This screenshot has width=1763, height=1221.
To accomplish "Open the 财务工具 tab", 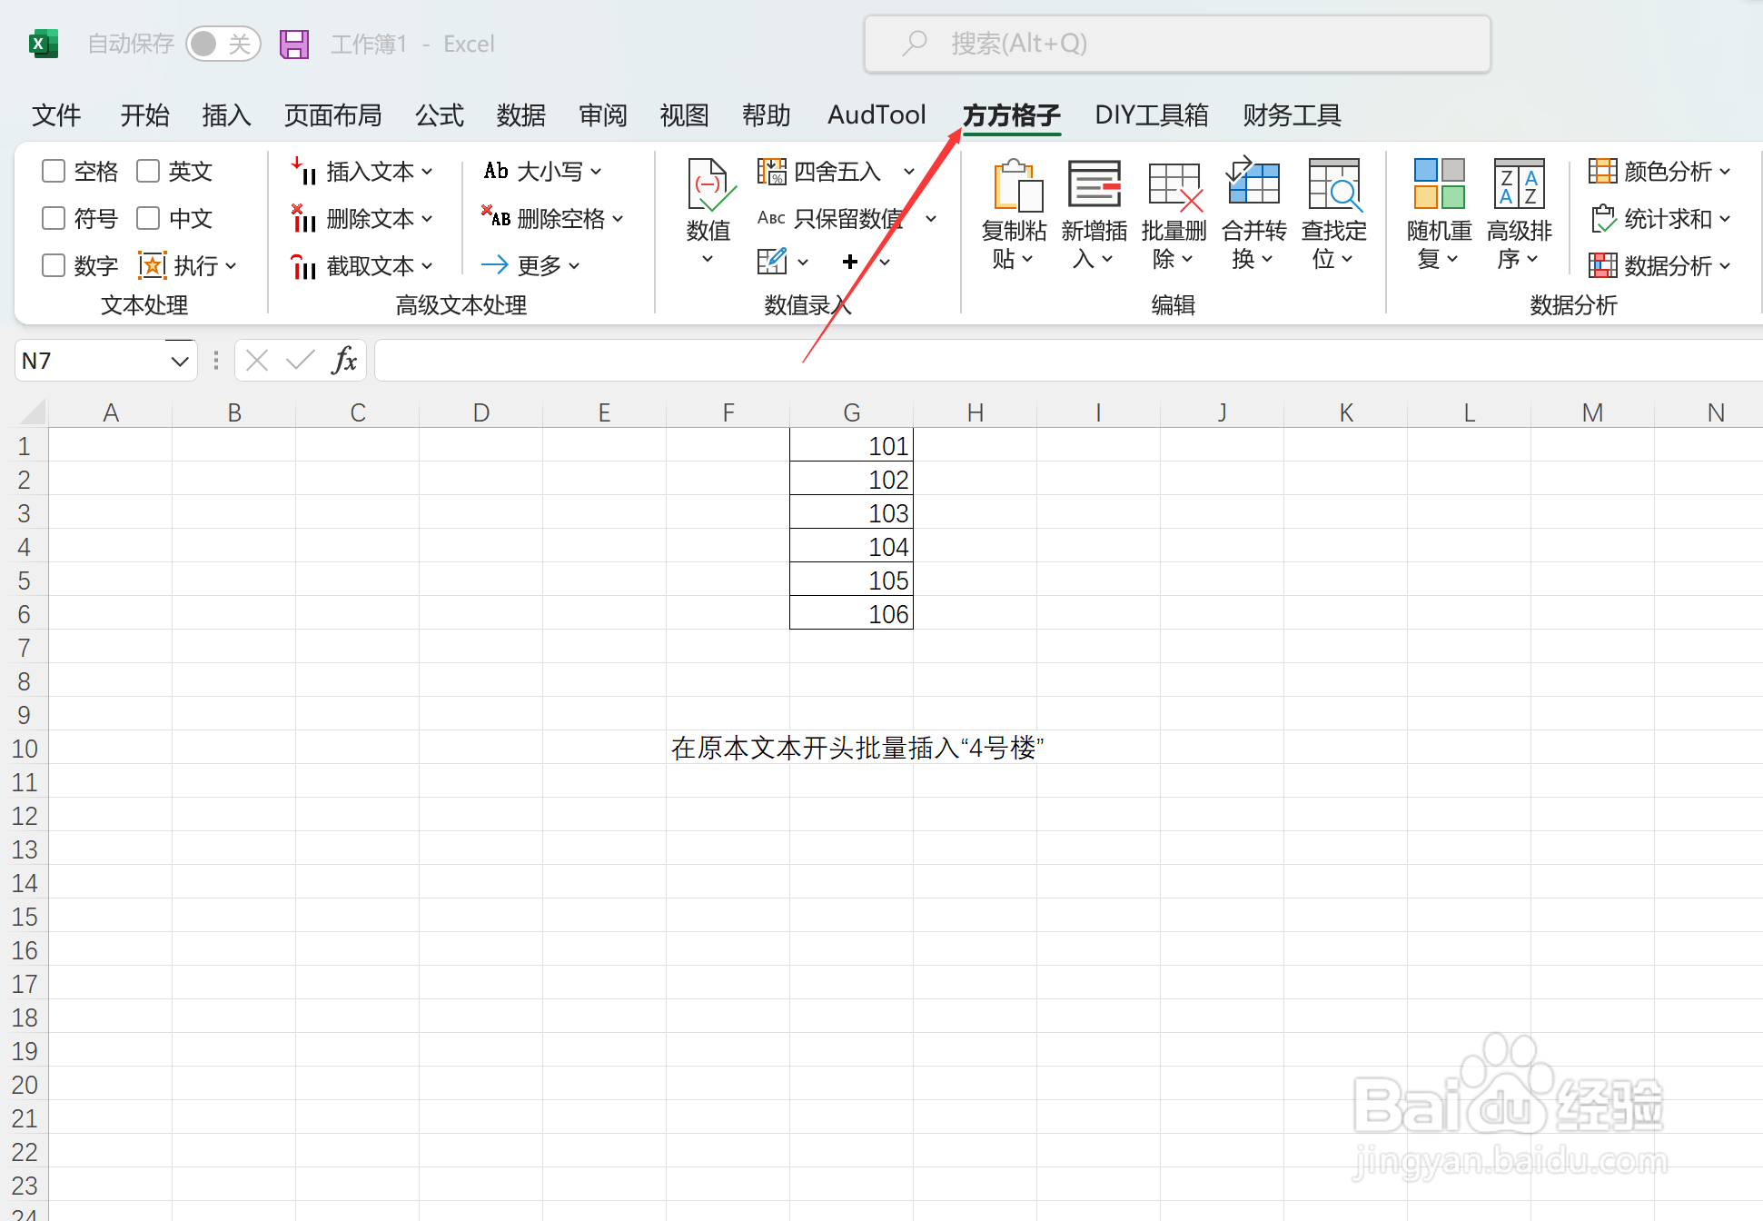I will (1292, 115).
